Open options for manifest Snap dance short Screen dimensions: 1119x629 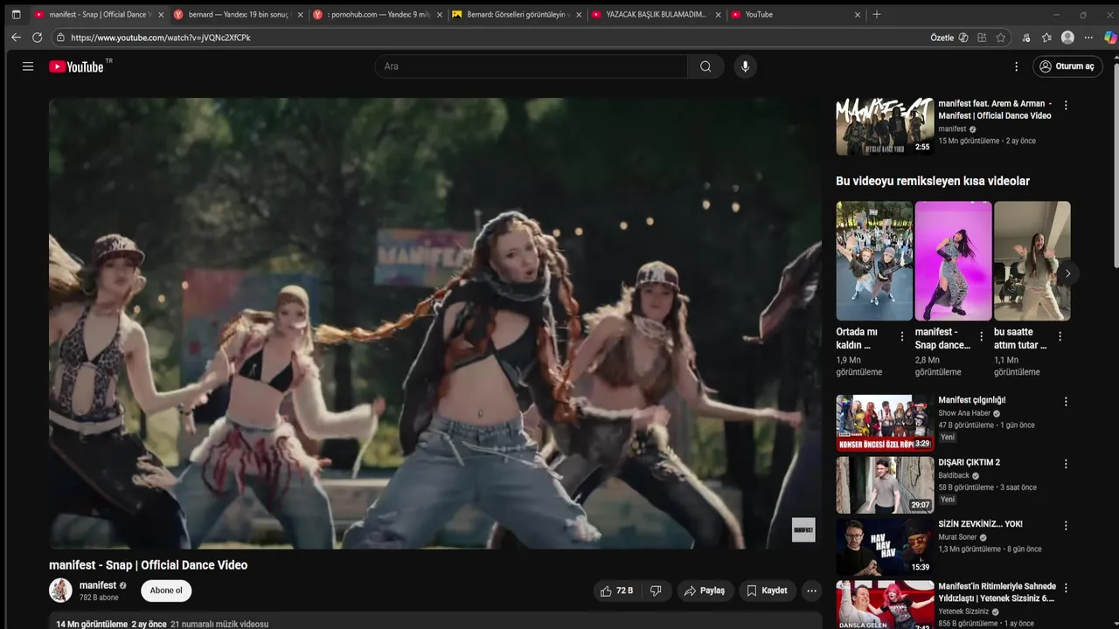click(981, 335)
